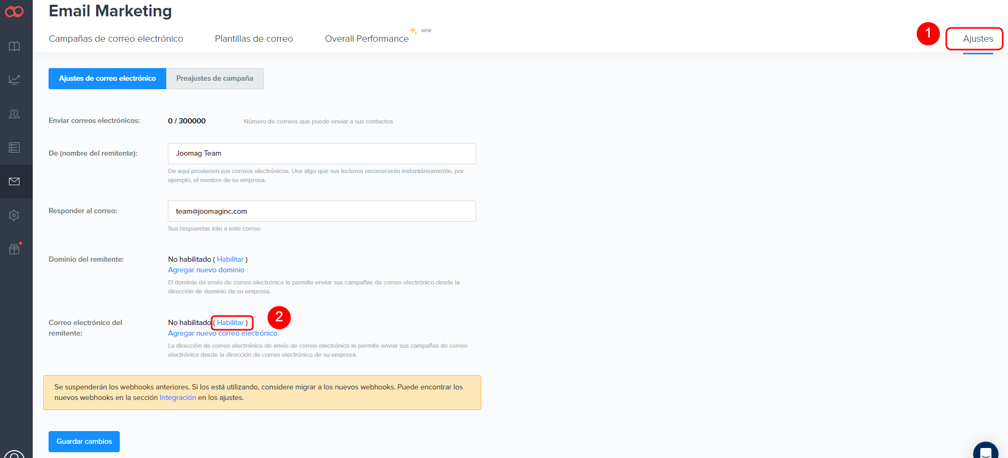The image size is (1008, 458).
Task: Click the sender name input field
Action: click(x=321, y=154)
